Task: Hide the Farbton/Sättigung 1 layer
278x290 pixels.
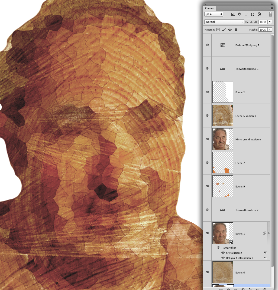Action: point(207,45)
